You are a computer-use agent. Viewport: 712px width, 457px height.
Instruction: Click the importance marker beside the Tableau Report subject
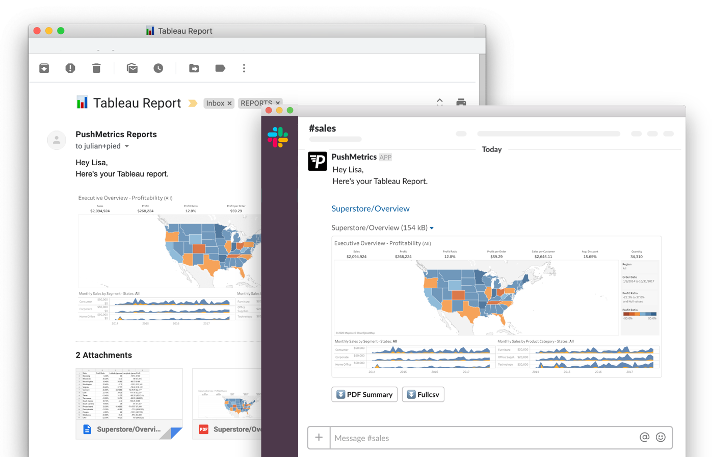click(x=193, y=104)
